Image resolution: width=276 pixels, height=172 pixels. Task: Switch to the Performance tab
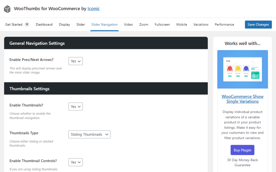click(224, 24)
